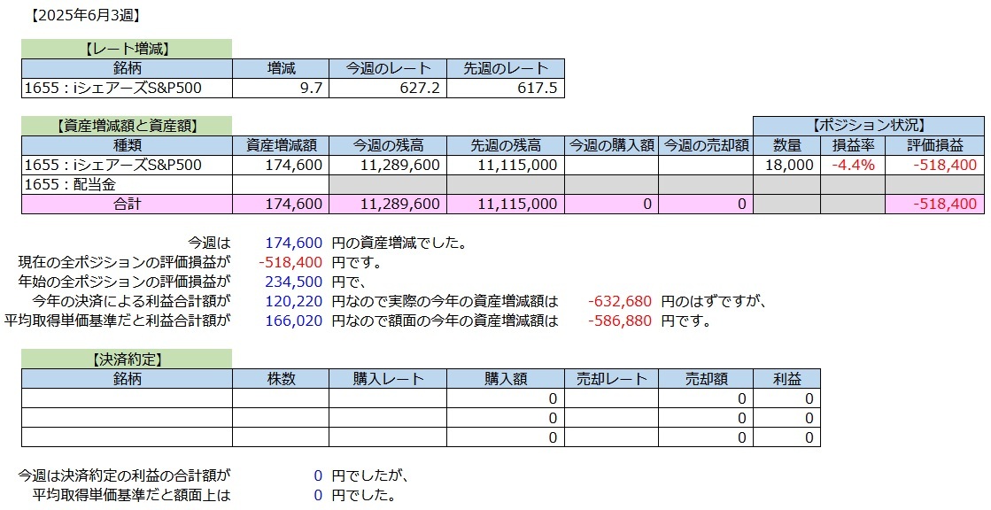Click the 今年の決済による利益合計額が label
Viewport: 991px width, 510px height.
[x=131, y=301]
